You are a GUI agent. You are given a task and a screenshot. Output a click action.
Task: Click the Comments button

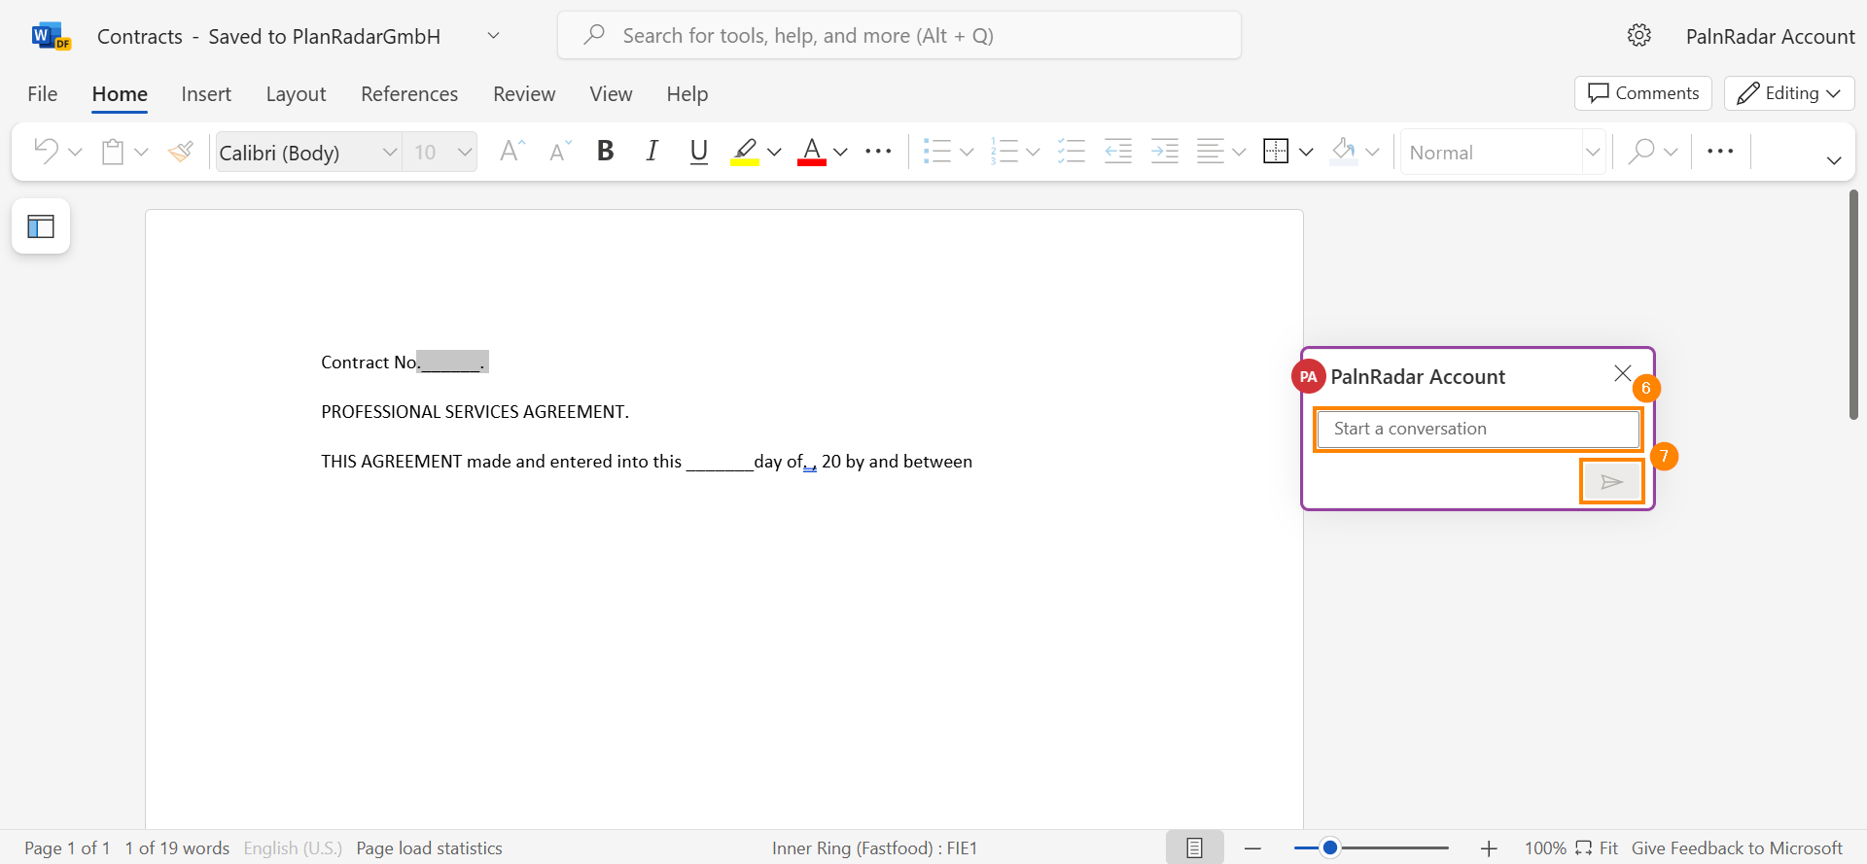(x=1643, y=93)
